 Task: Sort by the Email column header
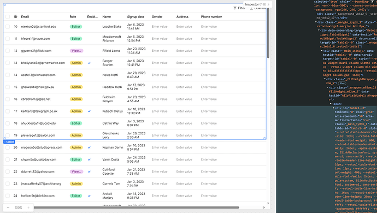click(x=25, y=17)
